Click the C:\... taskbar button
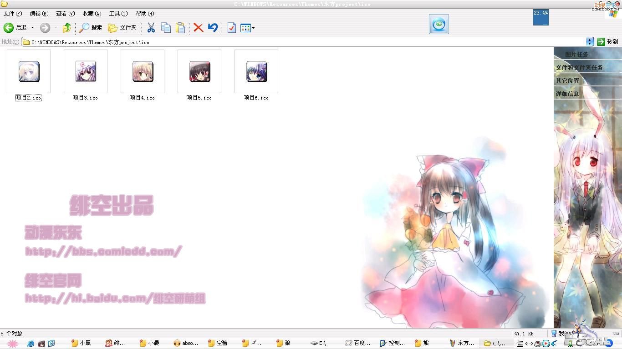 [x=495, y=343]
